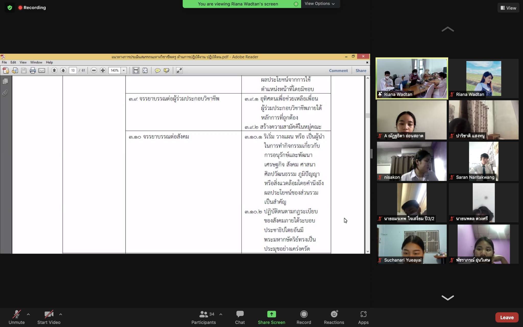Click the Comment link in Reader toolbar
Viewport: 523px width, 327px height.
click(338, 71)
